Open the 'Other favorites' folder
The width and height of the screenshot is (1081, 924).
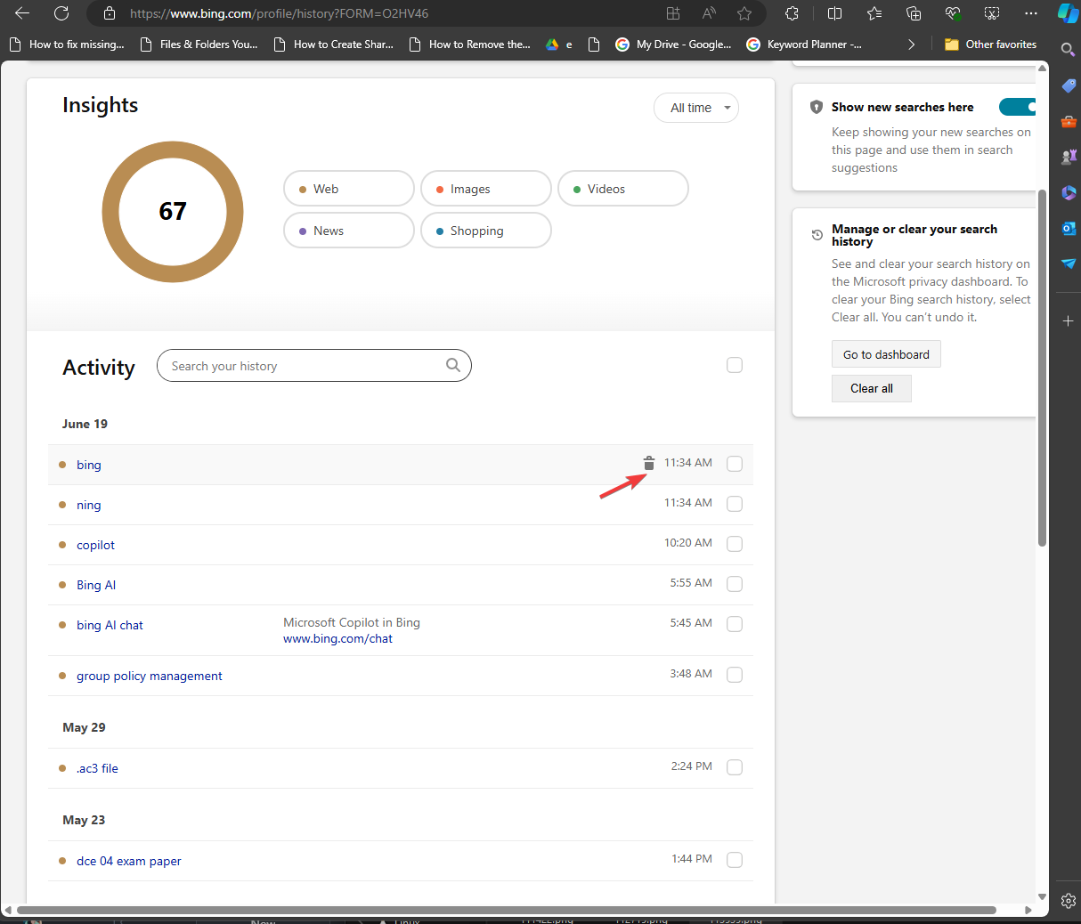pos(990,44)
